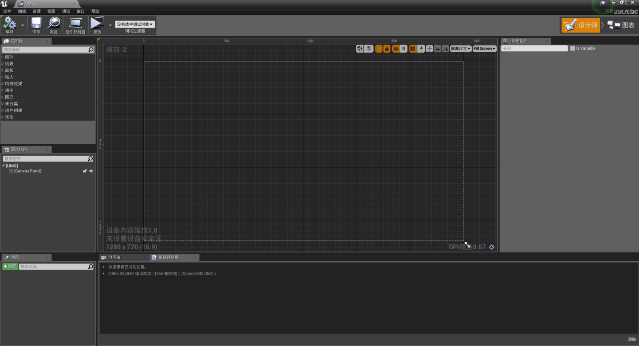
Task: Click the mirror flip icon in the viewport toolbar
Action: pos(446,49)
